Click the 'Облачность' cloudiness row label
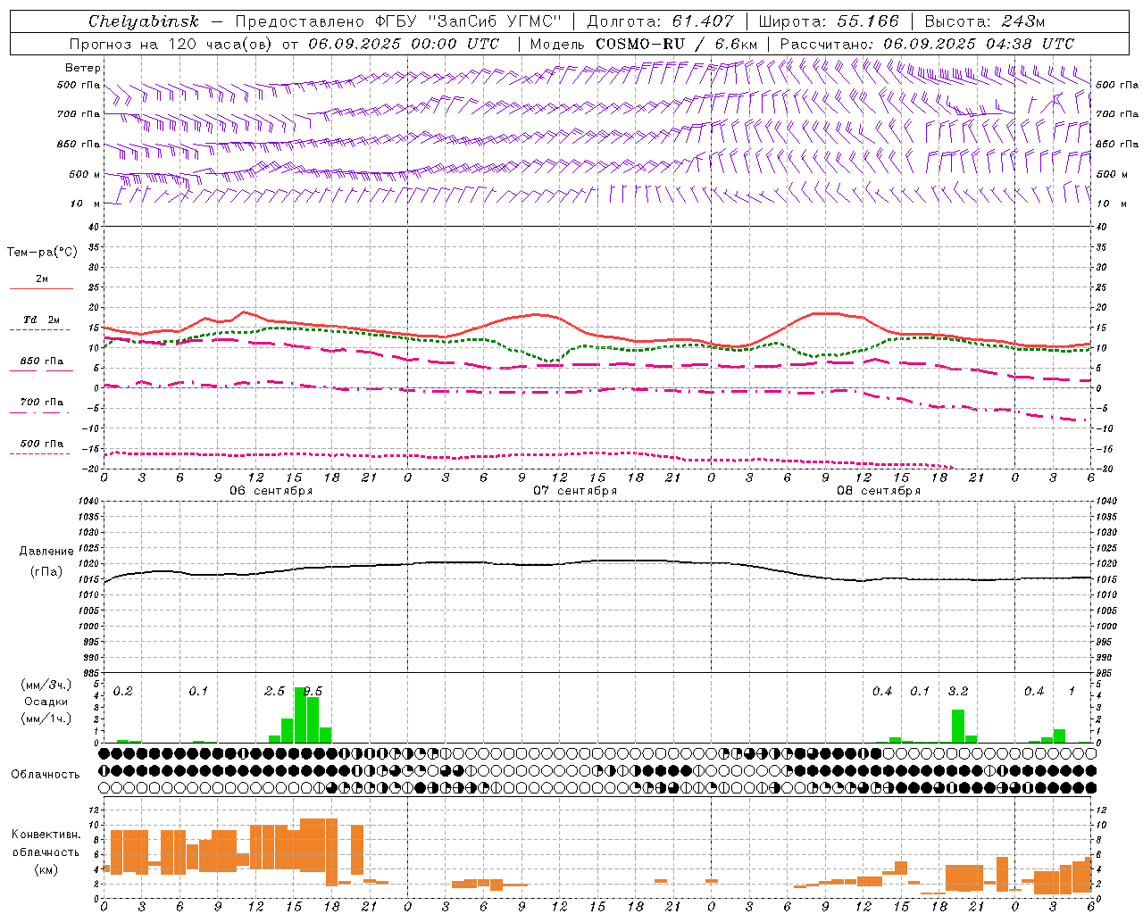Screen dimensions: 1143x914 click(x=46, y=775)
